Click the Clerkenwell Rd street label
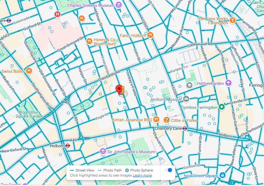This screenshot has height=186, width=264. coord(200,45)
